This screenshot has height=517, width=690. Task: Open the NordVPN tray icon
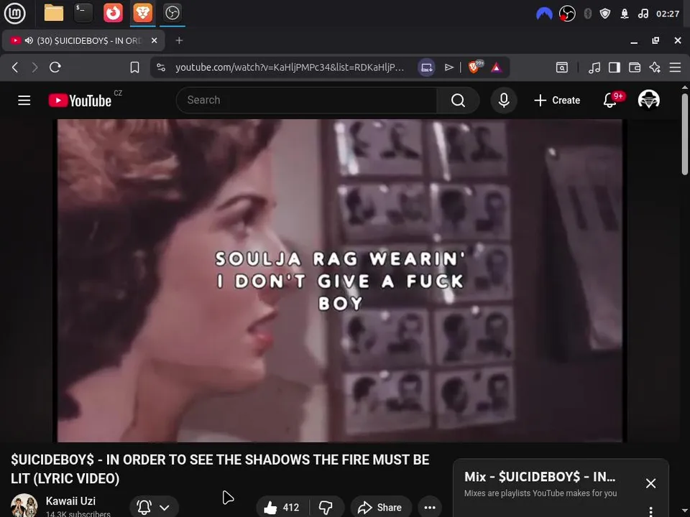click(x=544, y=14)
